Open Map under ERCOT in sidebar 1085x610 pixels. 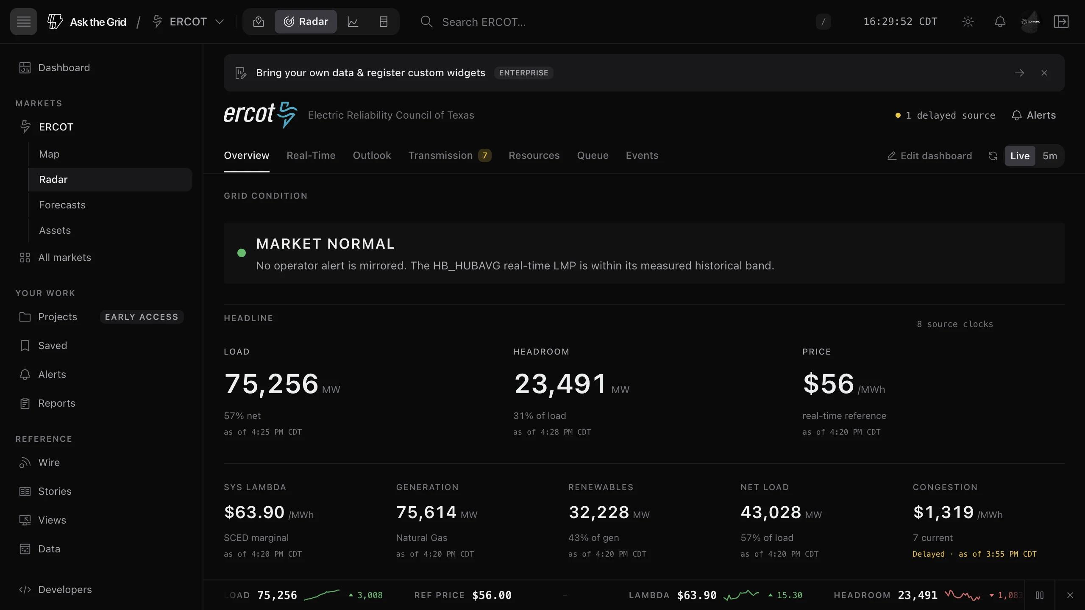[110, 154]
